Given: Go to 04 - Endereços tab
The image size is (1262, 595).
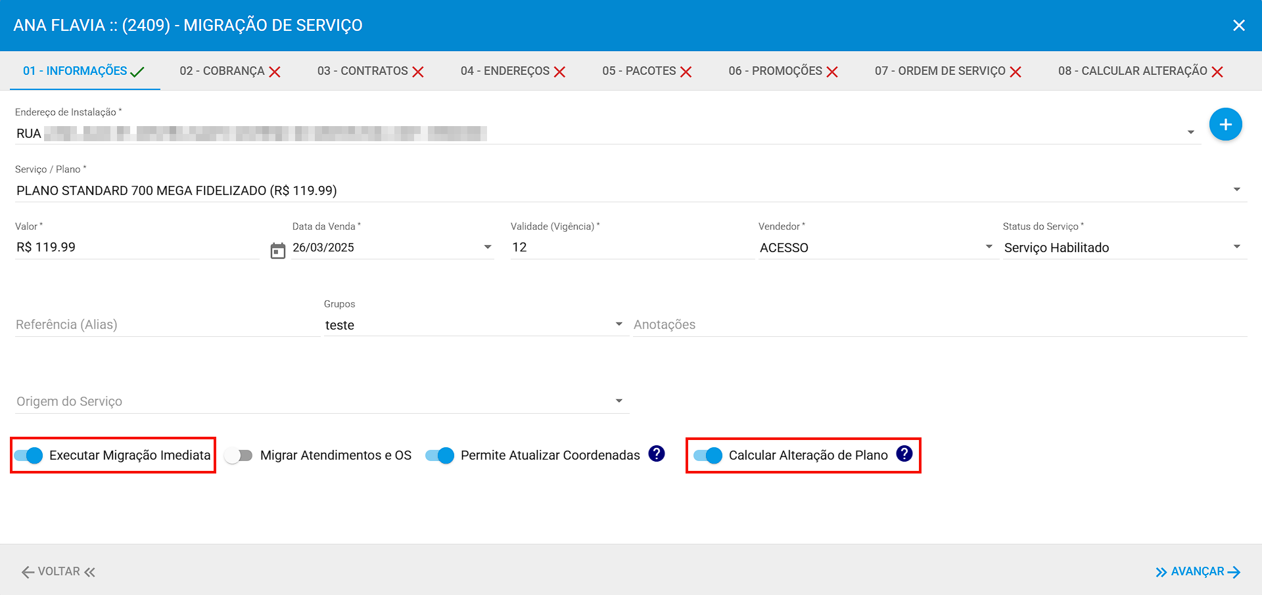Looking at the screenshot, I should [513, 71].
